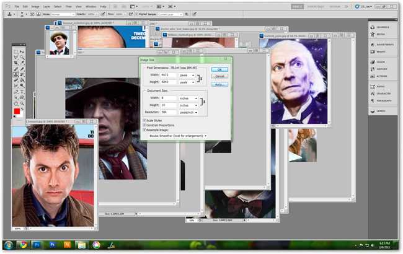Select the Custom Shape tool
Image resolution: width=403 pixels, height=254 pixels.
pyautogui.click(x=22, y=97)
